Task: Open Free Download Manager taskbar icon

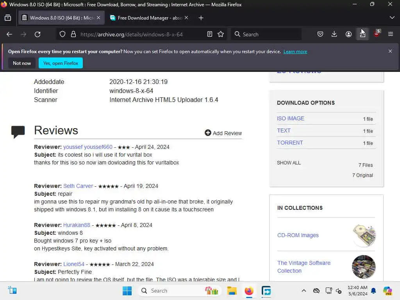Action: pyautogui.click(x=266, y=291)
